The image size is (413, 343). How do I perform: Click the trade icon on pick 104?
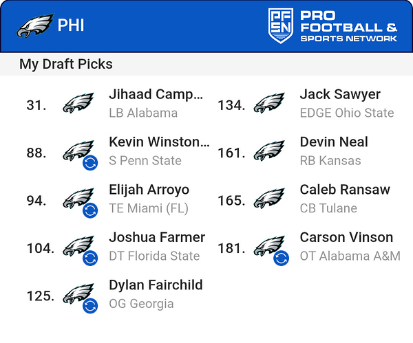pos(90,258)
